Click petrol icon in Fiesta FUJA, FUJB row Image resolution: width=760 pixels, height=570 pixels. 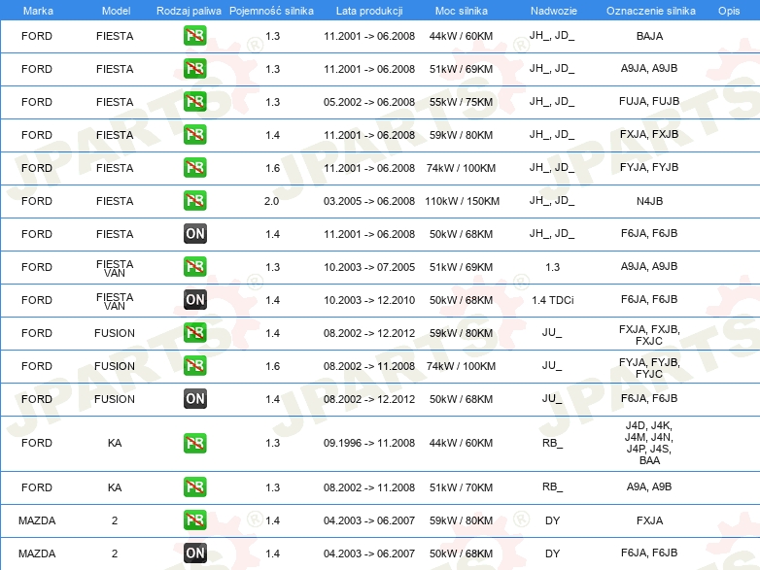(194, 102)
